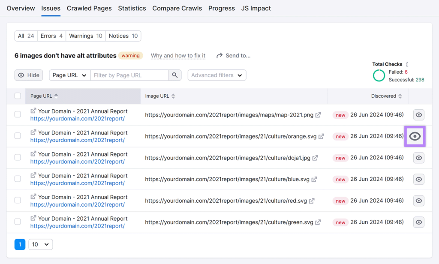Open red.svg image external link icon
The height and width of the screenshot is (264, 439).
click(312, 201)
